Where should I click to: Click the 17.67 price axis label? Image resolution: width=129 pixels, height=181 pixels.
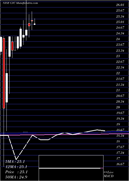(x=120, y=147)
